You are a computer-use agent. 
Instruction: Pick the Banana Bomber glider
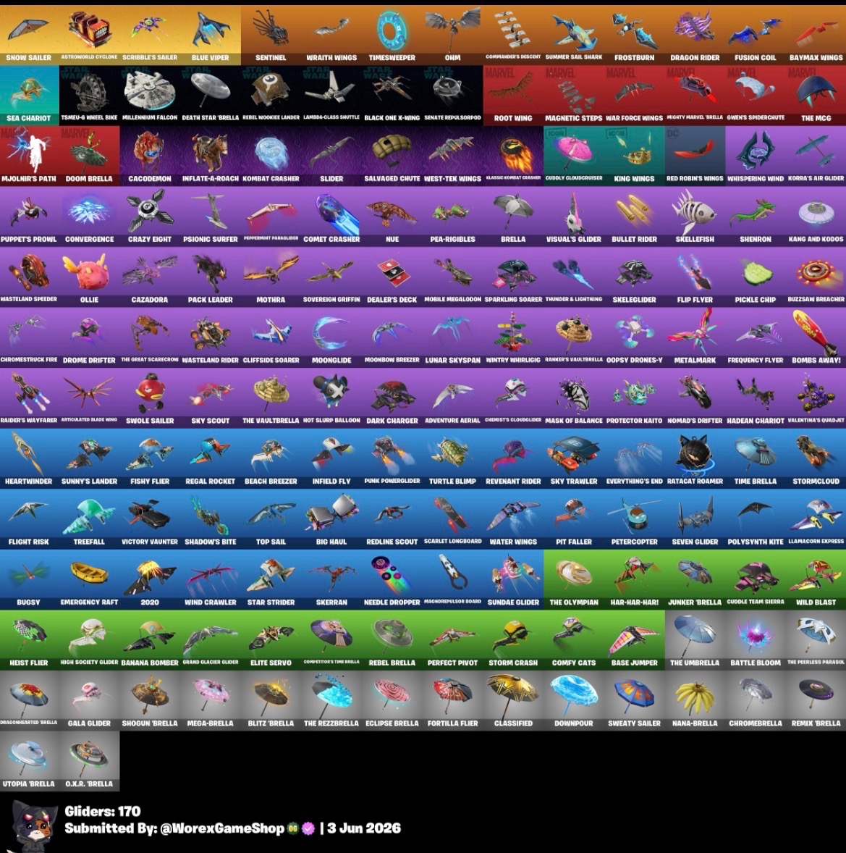click(150, 639)
